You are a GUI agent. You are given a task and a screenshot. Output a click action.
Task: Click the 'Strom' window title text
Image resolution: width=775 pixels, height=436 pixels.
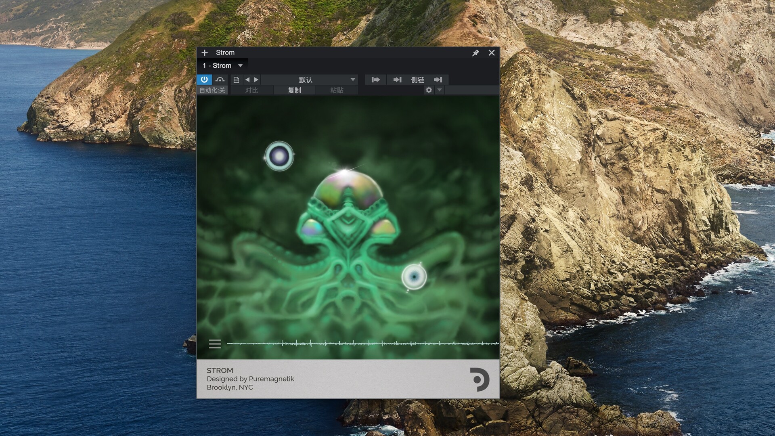225,52
